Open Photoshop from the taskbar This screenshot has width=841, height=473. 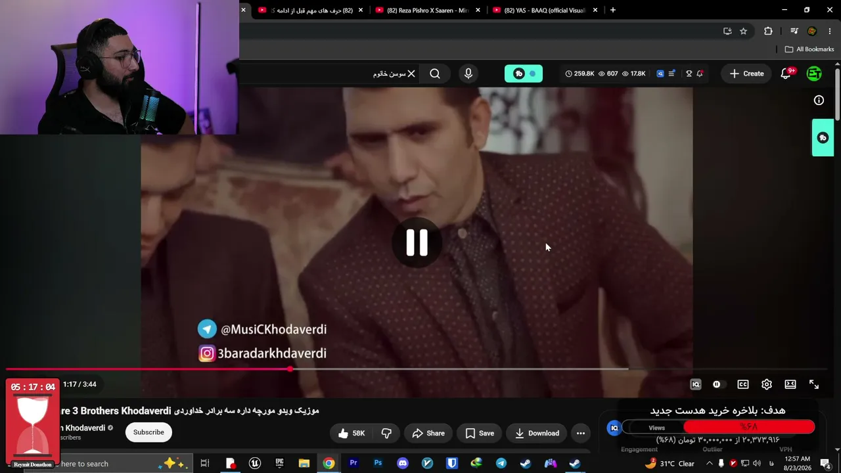pos(378,464)
